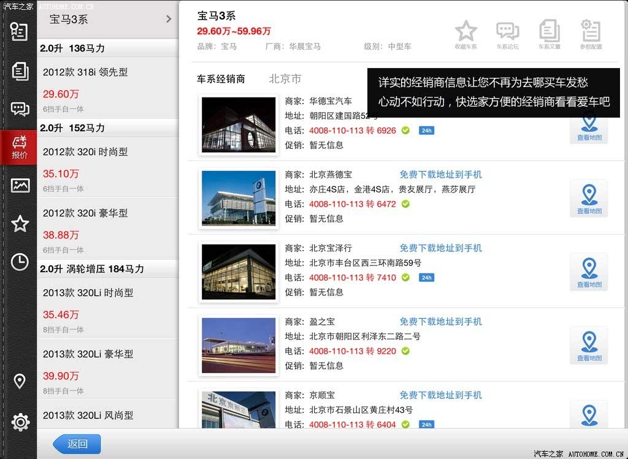628x459 pixels.
Task: Open the 车系论坛 forum icon
Action: coord(507,35)
